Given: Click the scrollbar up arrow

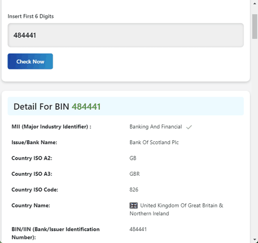Looking at the screenshot, I should pyautogui.click(x=255, y=3).
